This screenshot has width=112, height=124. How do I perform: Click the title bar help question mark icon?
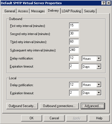pyautogui.click(x=104, y=3)
